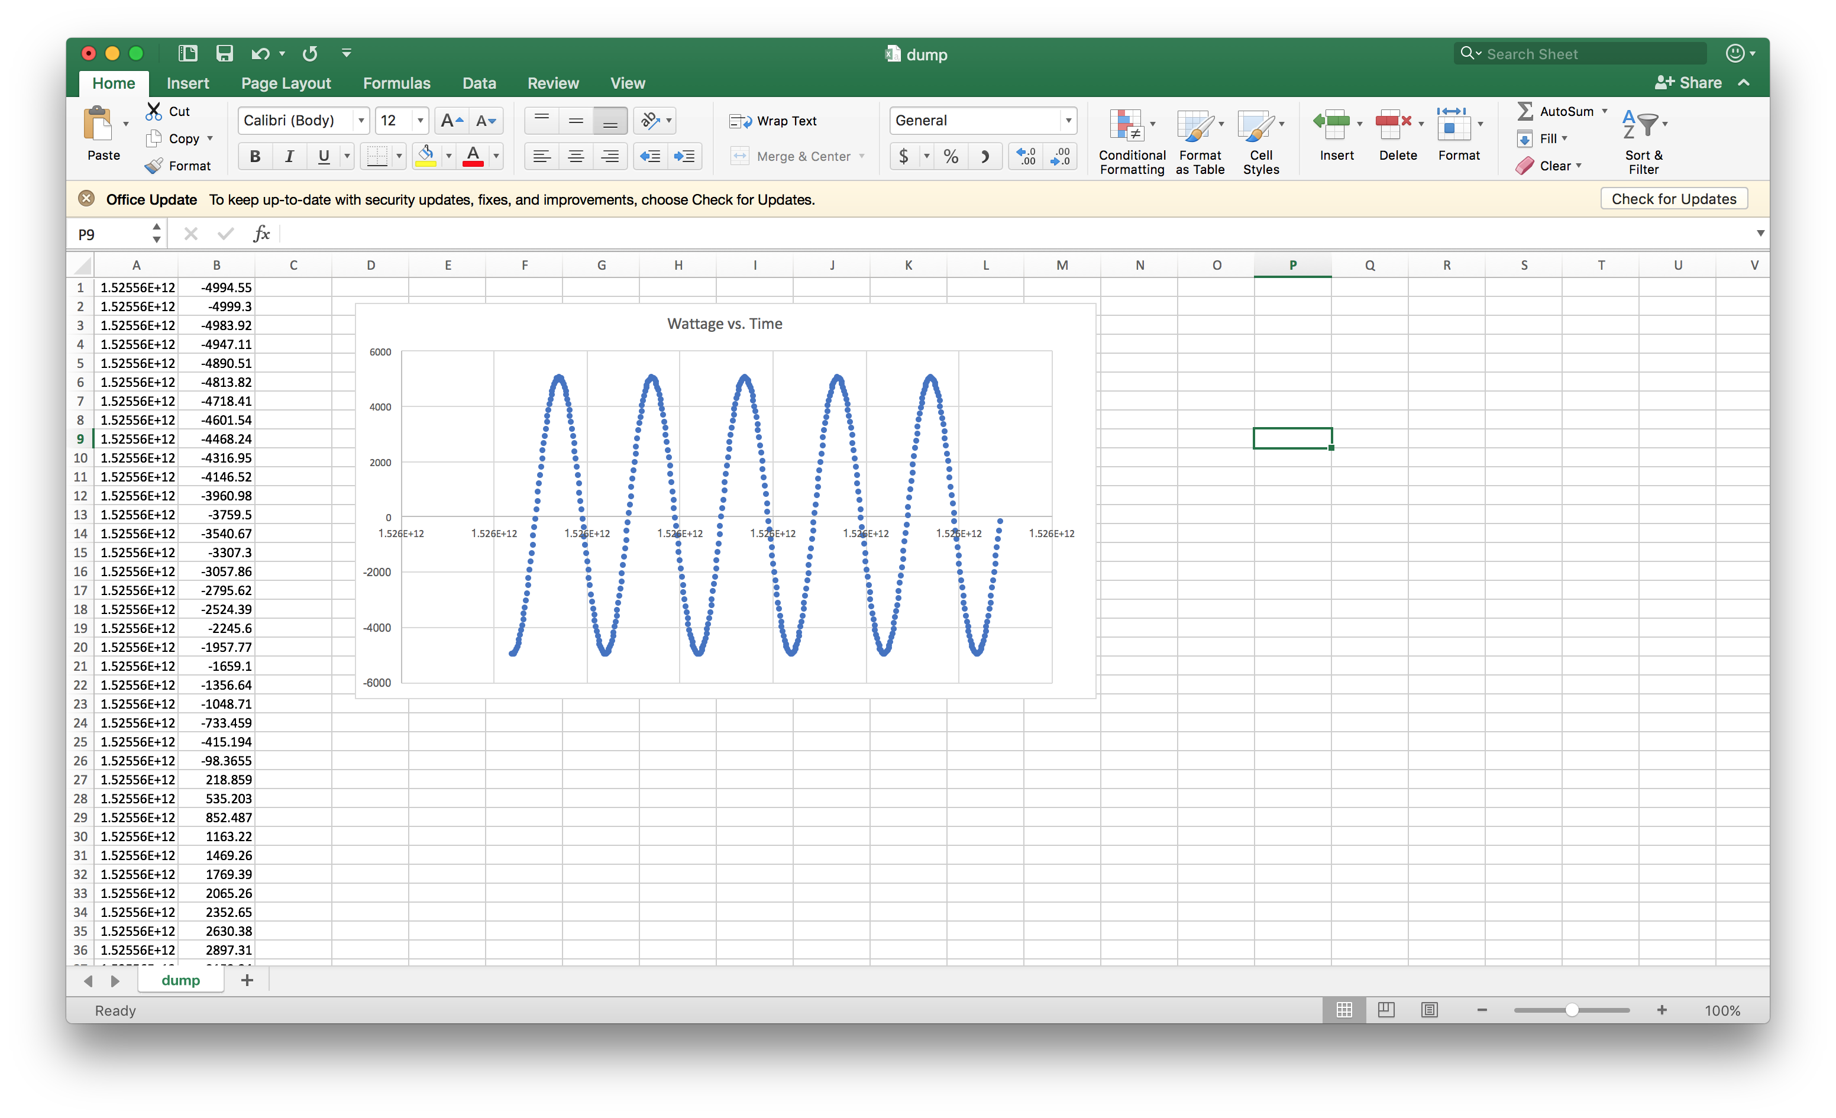The width and height of the screenshot is (1836, 1118).
Task: Open Format as Table
Action: (1200, 141)
